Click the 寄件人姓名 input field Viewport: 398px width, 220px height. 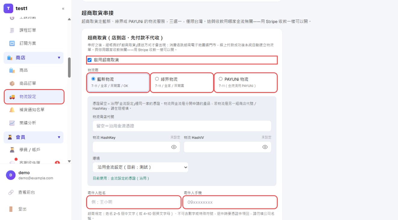134,202
